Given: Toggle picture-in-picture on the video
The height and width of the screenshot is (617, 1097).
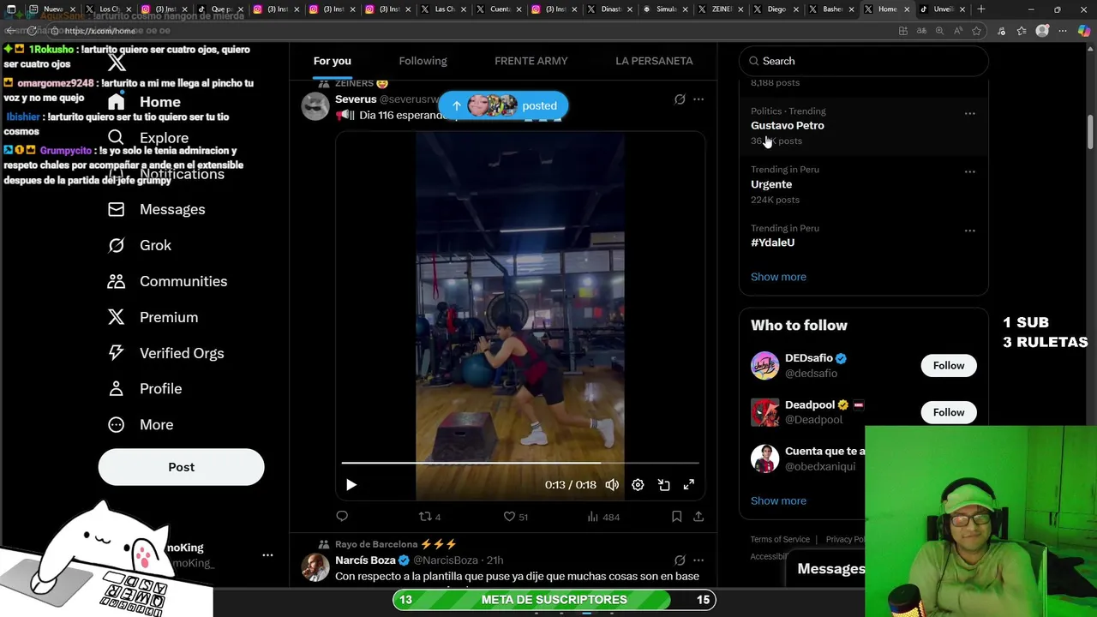Looking at the screenshot, I should tap(663, 485).
